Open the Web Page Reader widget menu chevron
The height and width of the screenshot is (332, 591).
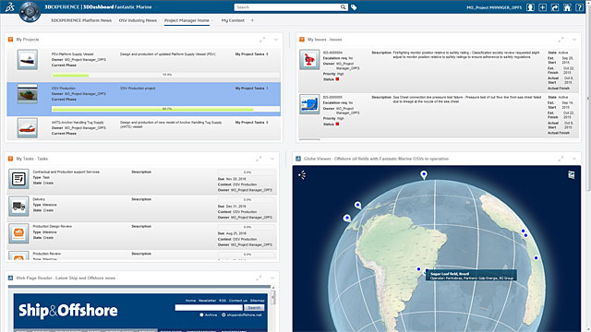pos(272,279)
